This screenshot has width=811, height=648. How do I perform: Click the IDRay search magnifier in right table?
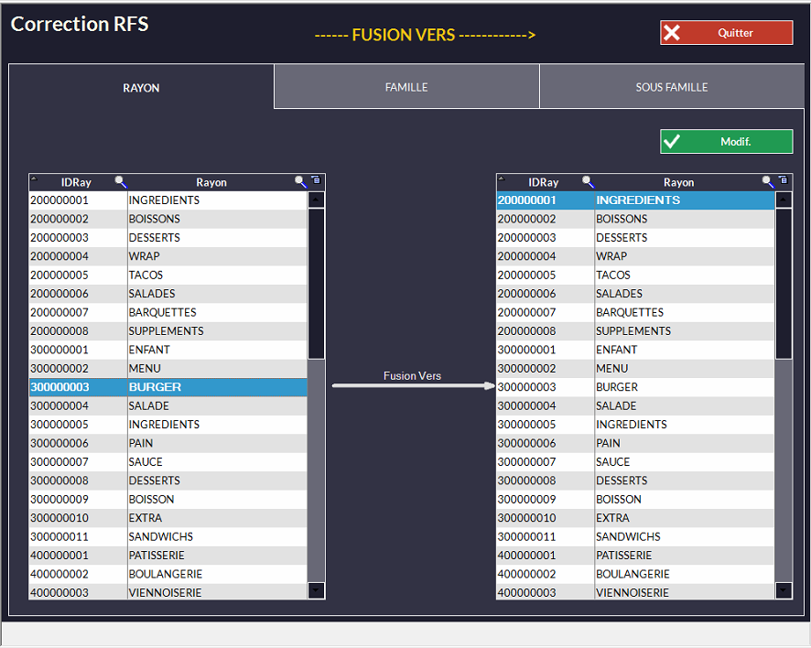588,182
